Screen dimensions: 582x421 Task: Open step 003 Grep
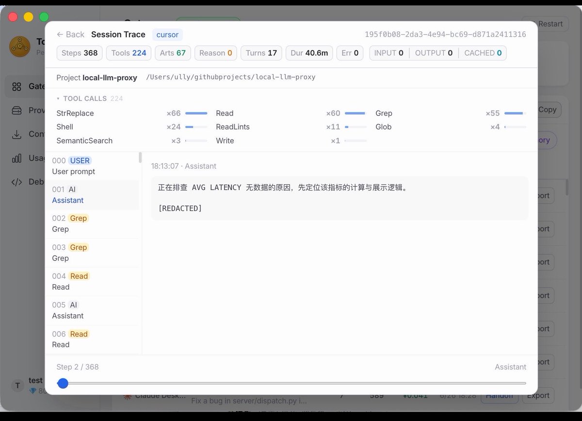pos(92,253)
